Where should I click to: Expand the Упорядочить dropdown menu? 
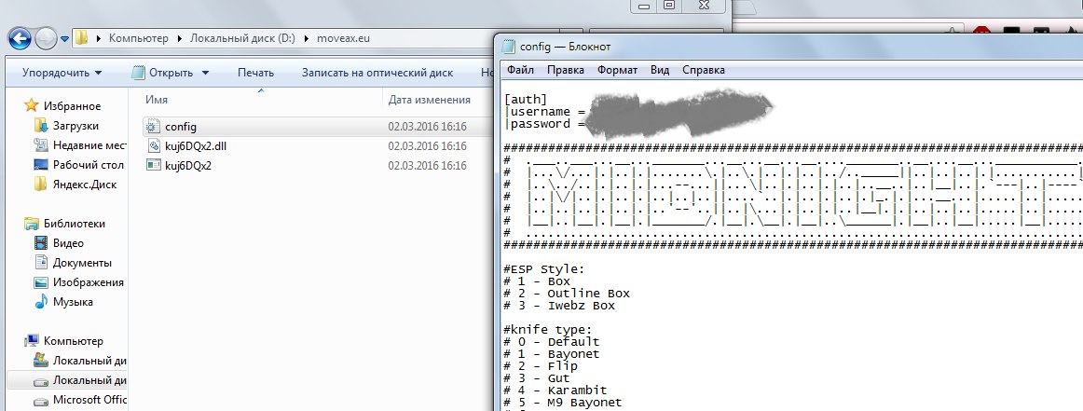[62, 73]
